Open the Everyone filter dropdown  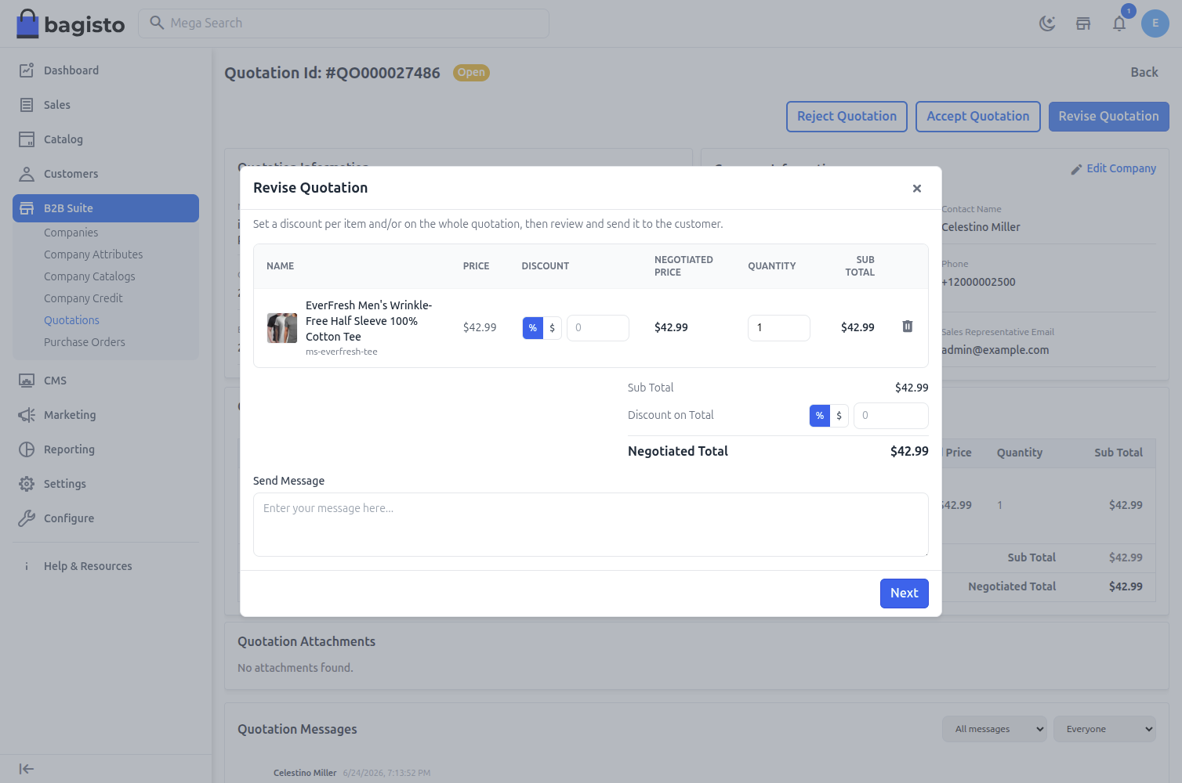tap(1105, 729)
